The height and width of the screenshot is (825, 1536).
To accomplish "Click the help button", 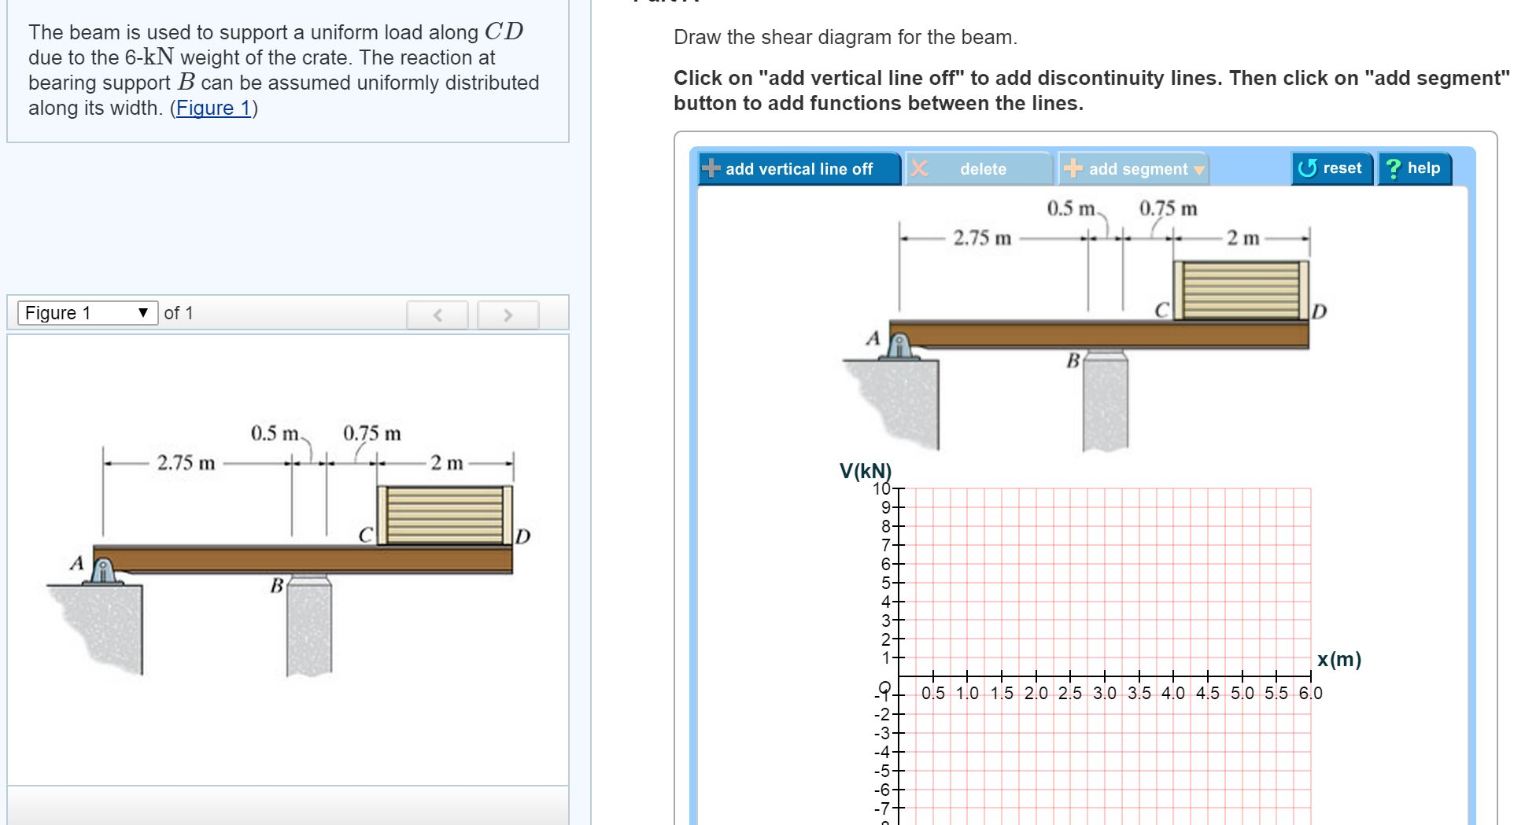I will [1415, 167].
